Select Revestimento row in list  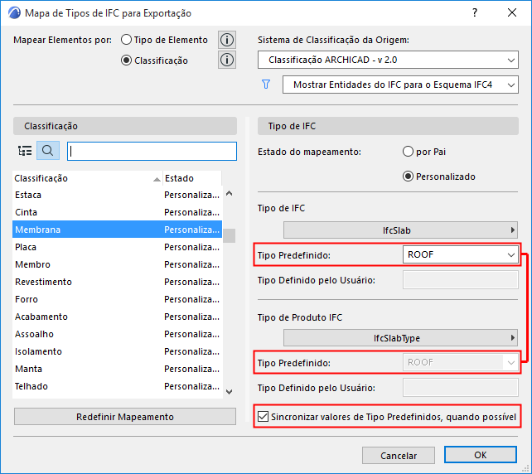click(x=118, y=282)
